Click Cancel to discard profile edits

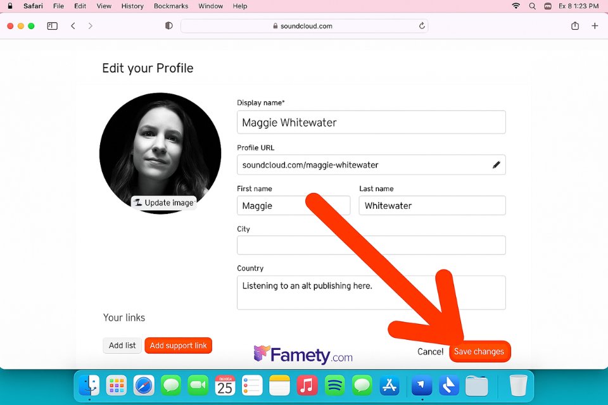(x=431, y=351)
